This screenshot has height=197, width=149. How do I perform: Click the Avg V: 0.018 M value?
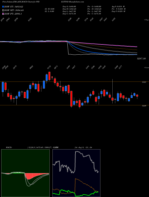pos(118,7)
